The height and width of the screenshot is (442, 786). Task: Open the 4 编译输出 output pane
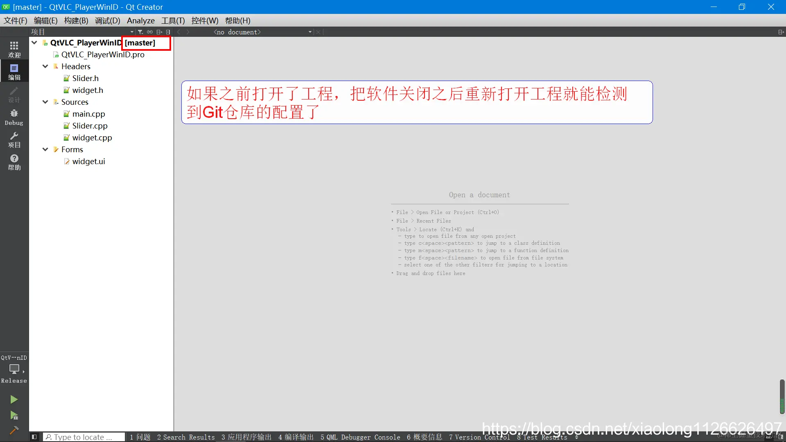(296, 437)
